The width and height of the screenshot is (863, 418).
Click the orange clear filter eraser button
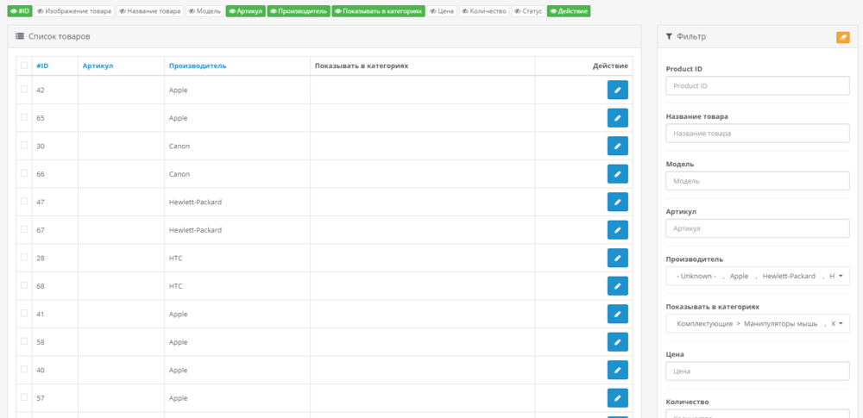tap(842, 37)
